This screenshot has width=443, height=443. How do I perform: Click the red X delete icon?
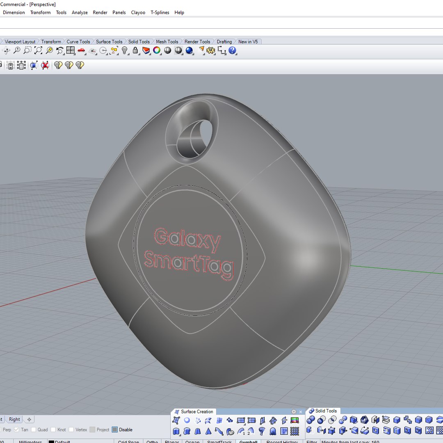[45, 65]
